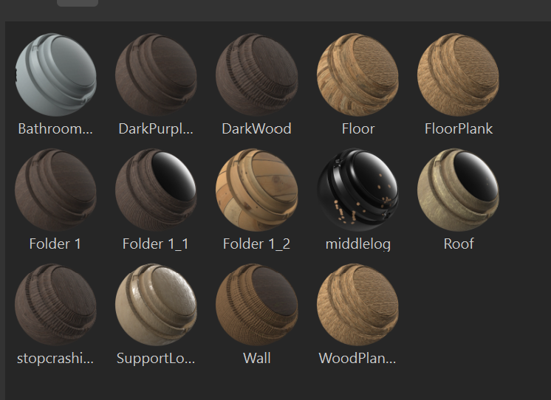The height and width of the screenshot is (400, 551).
Task: Click the 'middlelog' text label
Action: click(x=358, y=244)
